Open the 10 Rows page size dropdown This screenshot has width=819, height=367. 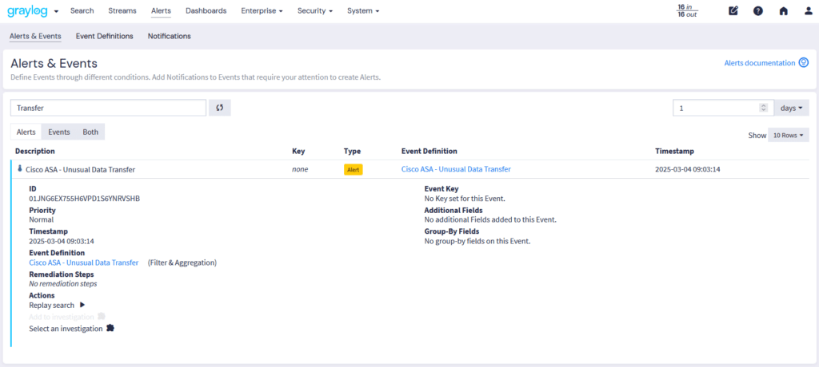click(x=789, y=136)
